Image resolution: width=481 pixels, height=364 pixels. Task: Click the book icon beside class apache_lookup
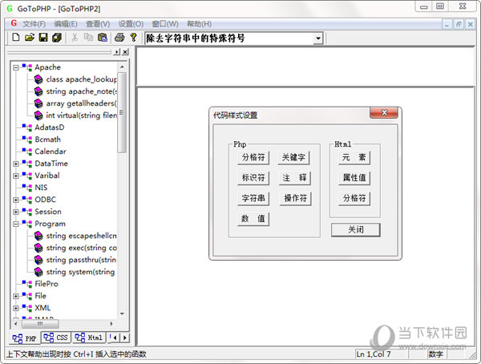tap(38, 79)
